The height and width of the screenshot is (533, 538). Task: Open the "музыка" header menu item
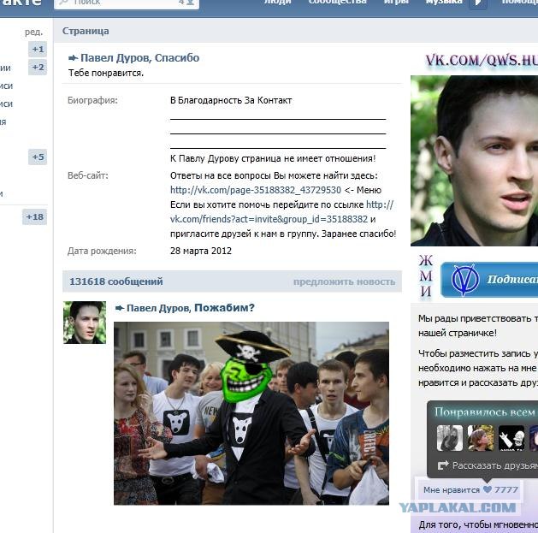(x=444, y=3)
